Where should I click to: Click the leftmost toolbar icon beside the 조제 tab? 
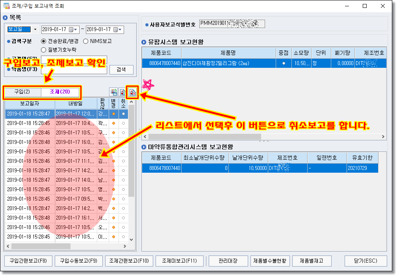(x=114, y=92)
